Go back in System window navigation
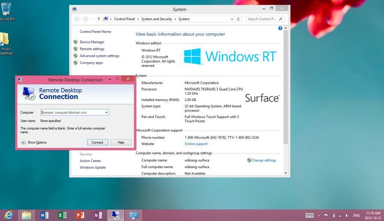 [77, 19]
